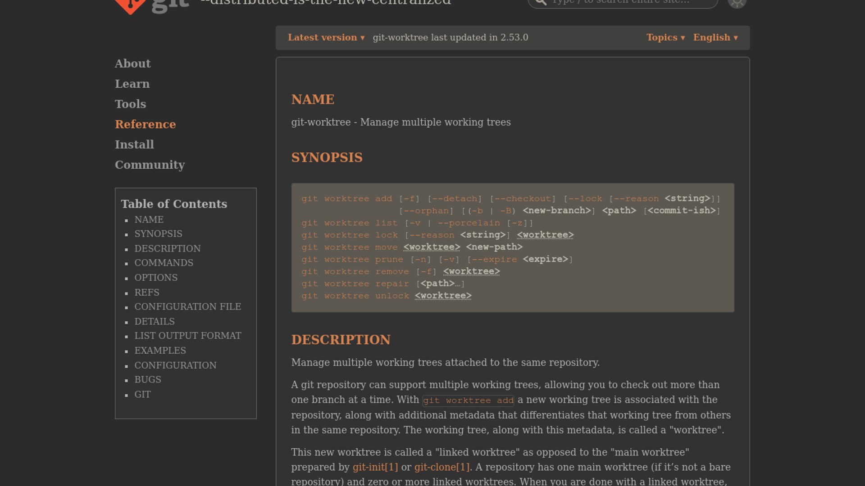Toggle the dark mode theme button
The height and width of the screenshot is (486, 865).
(x=737, y=3)
